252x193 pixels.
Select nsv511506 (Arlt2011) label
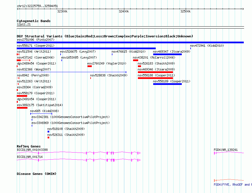click(x=34, y=52)
